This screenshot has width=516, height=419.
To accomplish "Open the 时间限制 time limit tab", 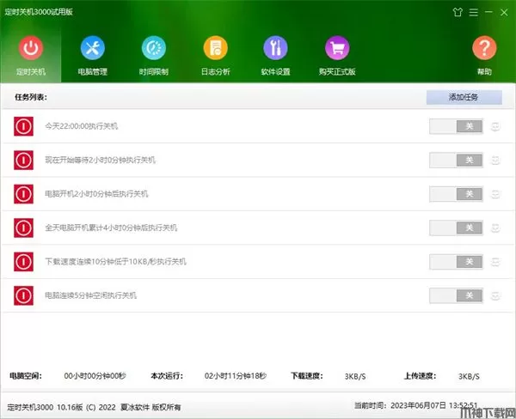I will [154, 56].
